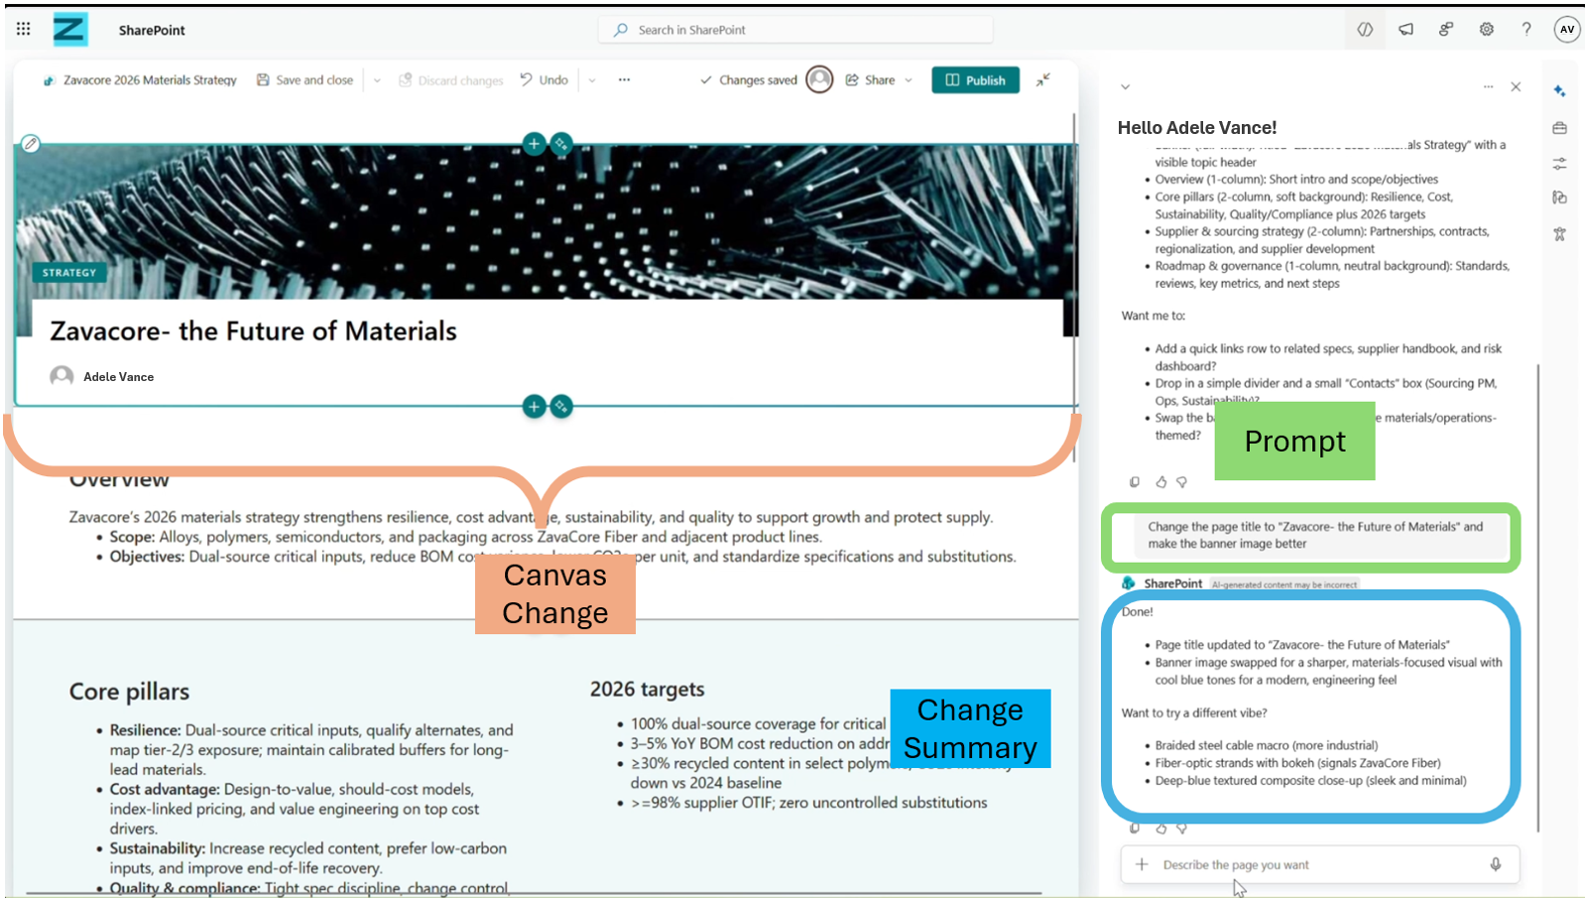
Task: Open the dropdown arrow next to Undo
Action: [592, 80]
